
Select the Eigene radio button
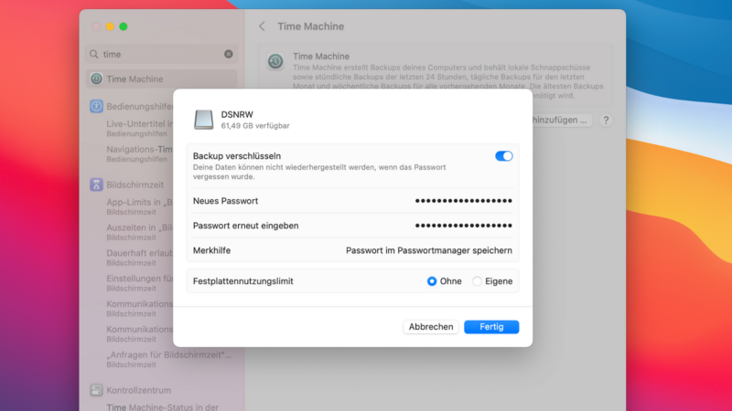tap(477, 281)
